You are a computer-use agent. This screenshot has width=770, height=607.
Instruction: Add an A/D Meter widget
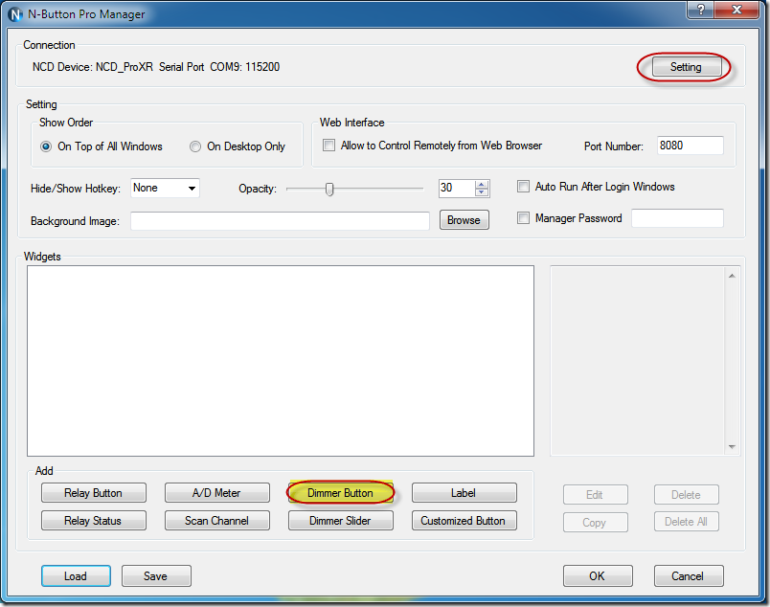click(217, 492)
